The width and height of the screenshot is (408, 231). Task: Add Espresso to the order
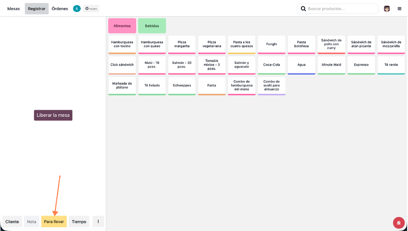click(361, 65)
